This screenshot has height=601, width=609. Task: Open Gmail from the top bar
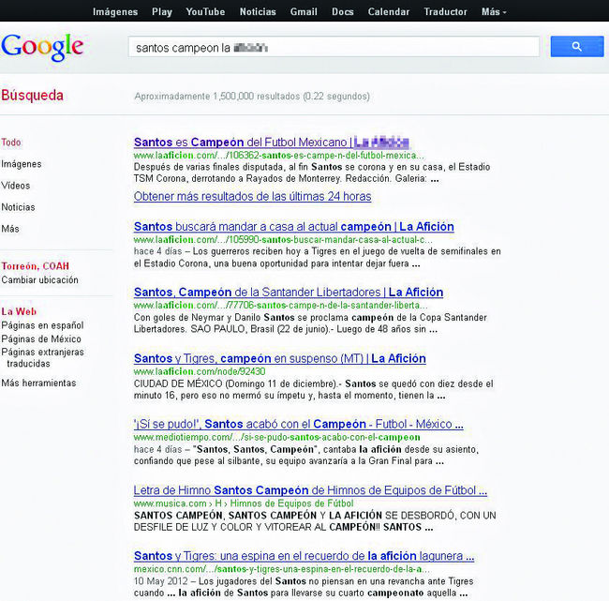tap(304, 12)
